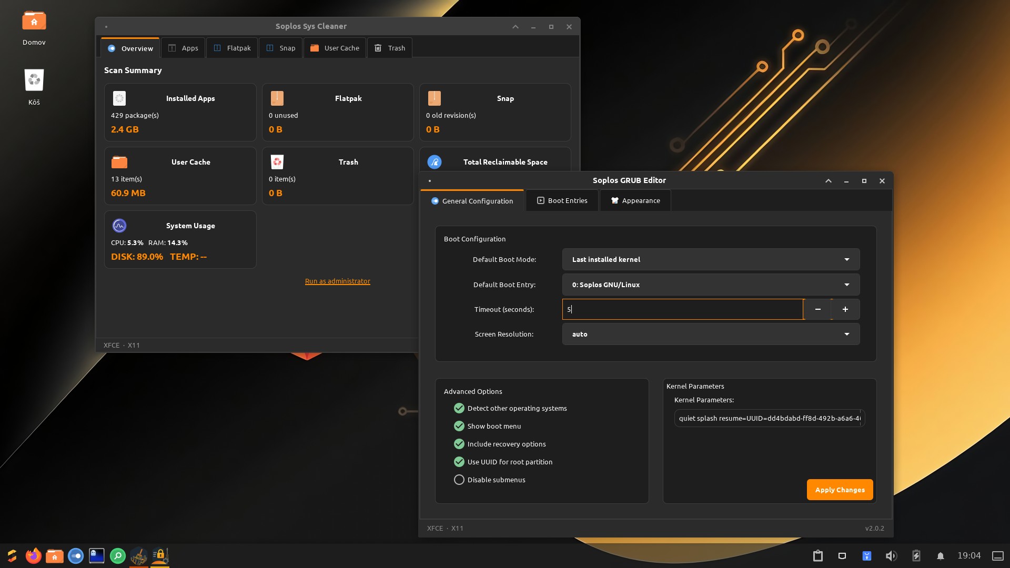The image size is (1010, 568).
Task: Switch to the Snap tab
Action: (x=280, y=48)
